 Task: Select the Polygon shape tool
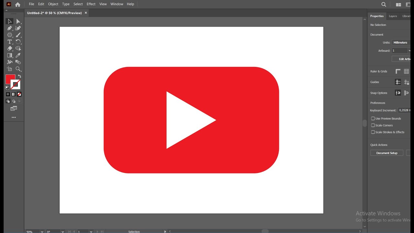[9, 35]
